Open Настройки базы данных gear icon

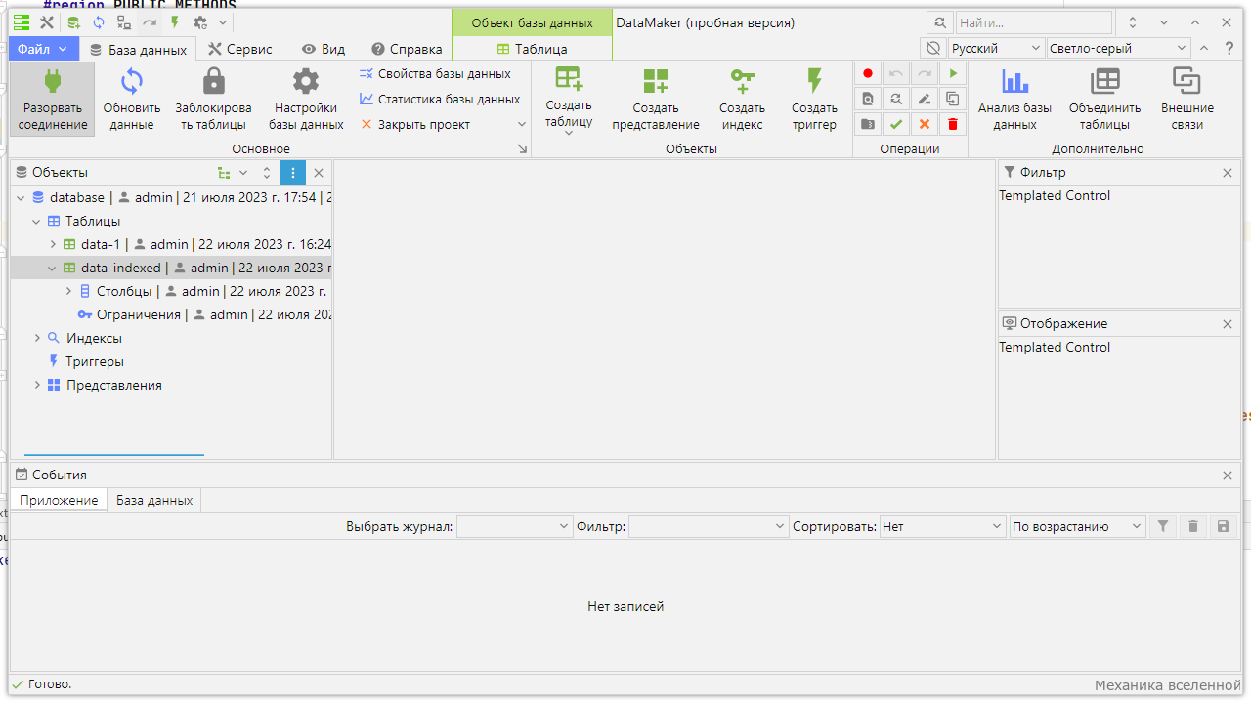coord(306,81)
